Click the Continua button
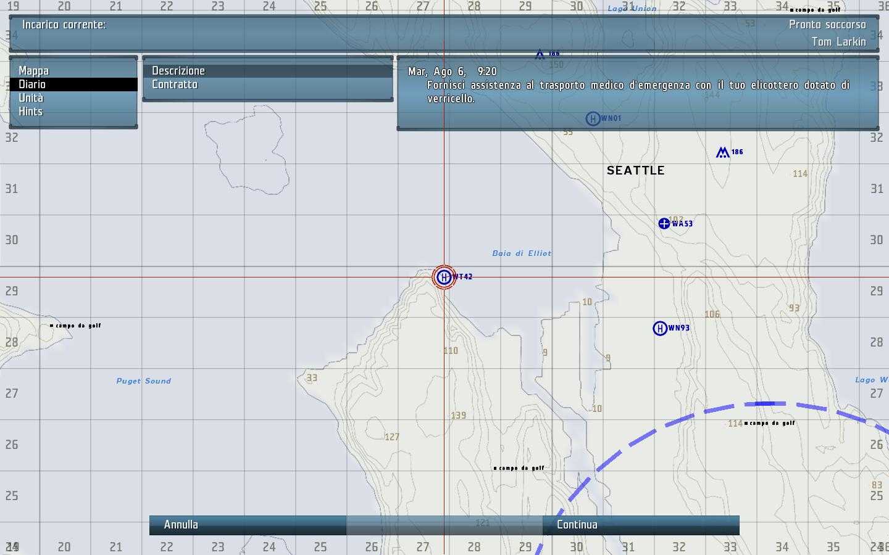 [x=641, y=525]
